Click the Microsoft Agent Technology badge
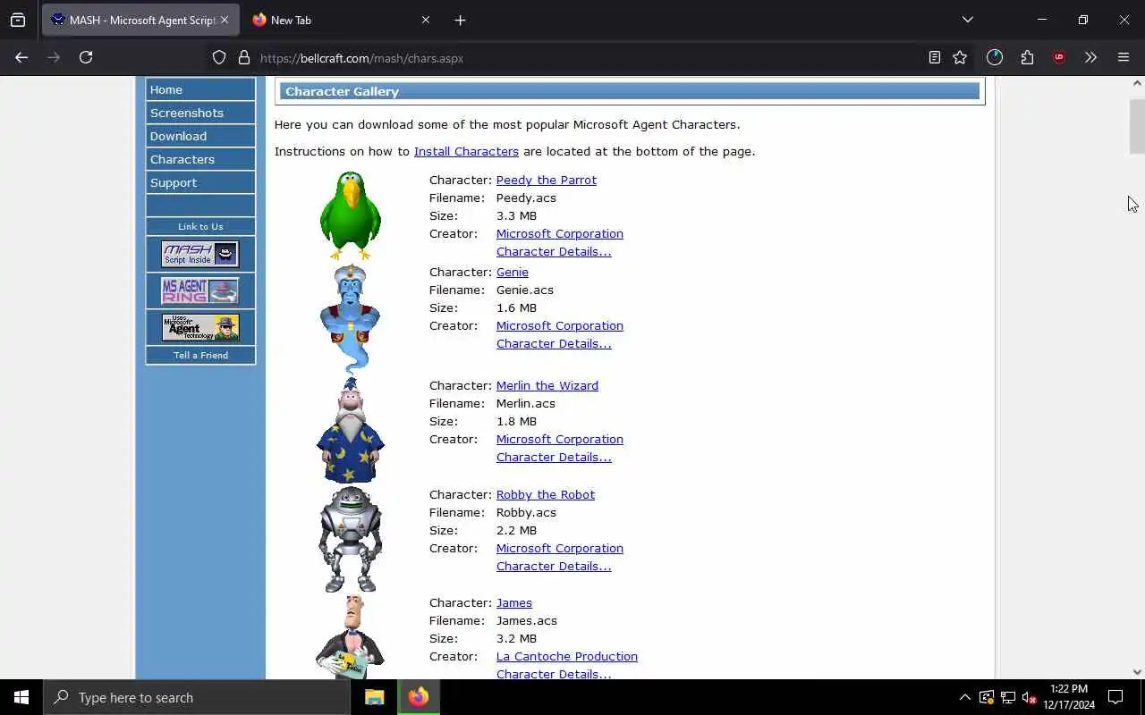 point(200,327)
